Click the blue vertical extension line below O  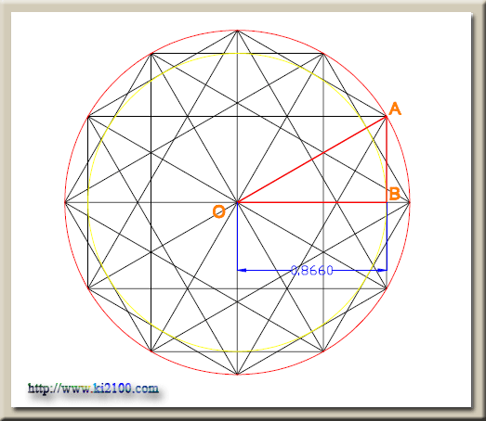coord(237,236)
